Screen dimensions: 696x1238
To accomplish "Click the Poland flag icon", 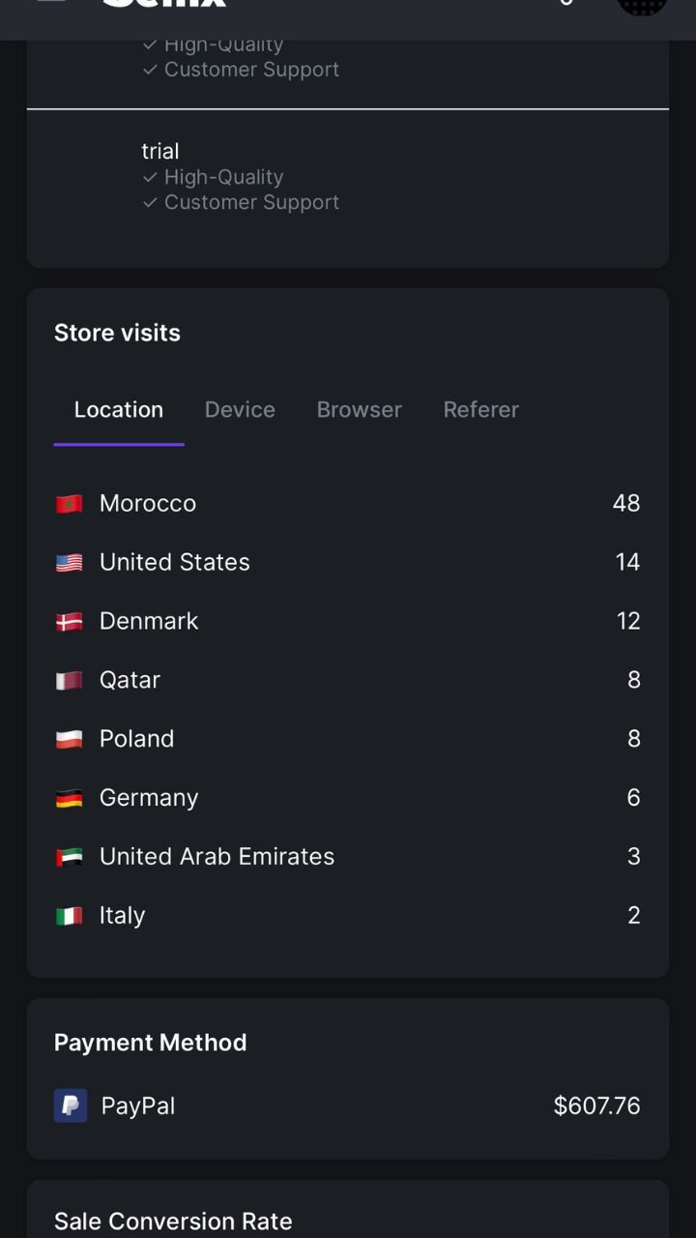I will [x=69, y=740].
